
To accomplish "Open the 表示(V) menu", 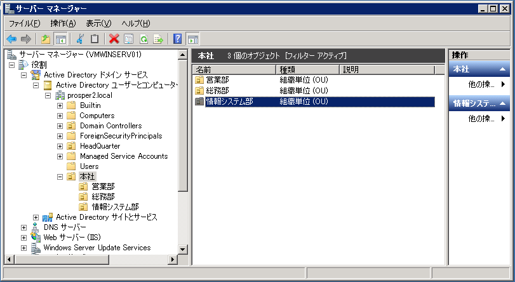I will 98,23.
